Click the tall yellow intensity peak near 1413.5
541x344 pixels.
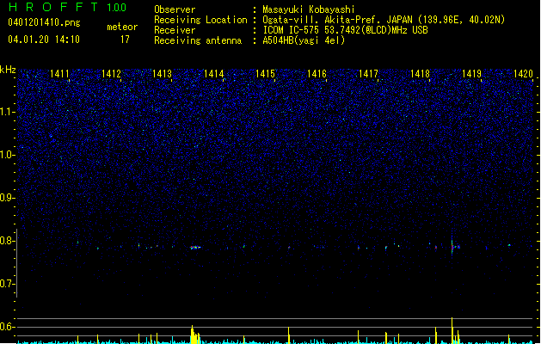193,335
